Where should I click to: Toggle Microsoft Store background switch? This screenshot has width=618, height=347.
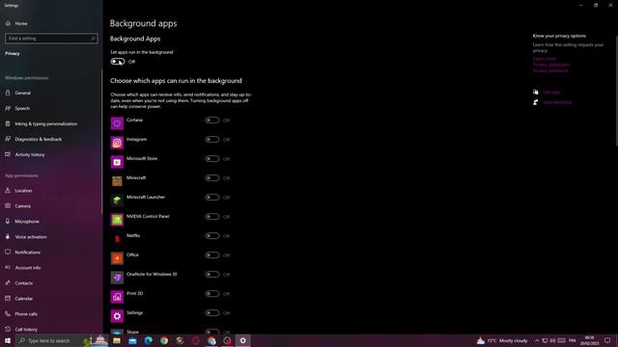click(212, 158)
